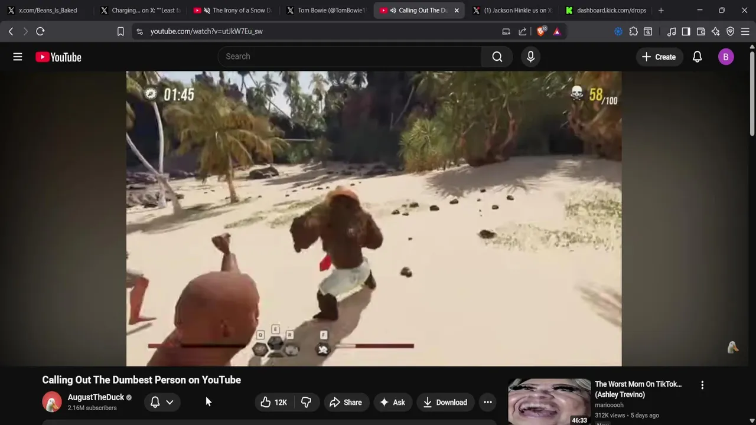
Task: Click the video title text
Action: [x=141, y=380]
